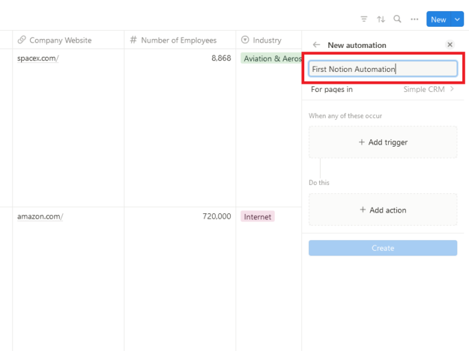Open the three-dot more options menu
The width and height of the screenshot is (469, 351).
click(414, 19)
